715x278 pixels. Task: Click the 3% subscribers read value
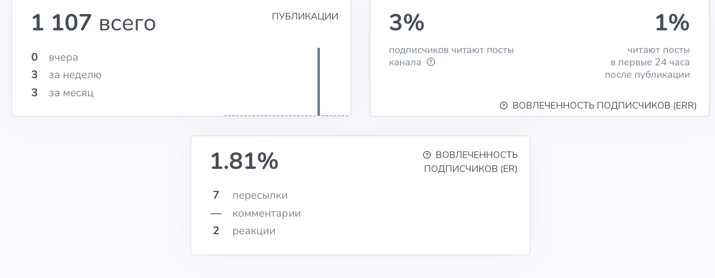(407, 23)
